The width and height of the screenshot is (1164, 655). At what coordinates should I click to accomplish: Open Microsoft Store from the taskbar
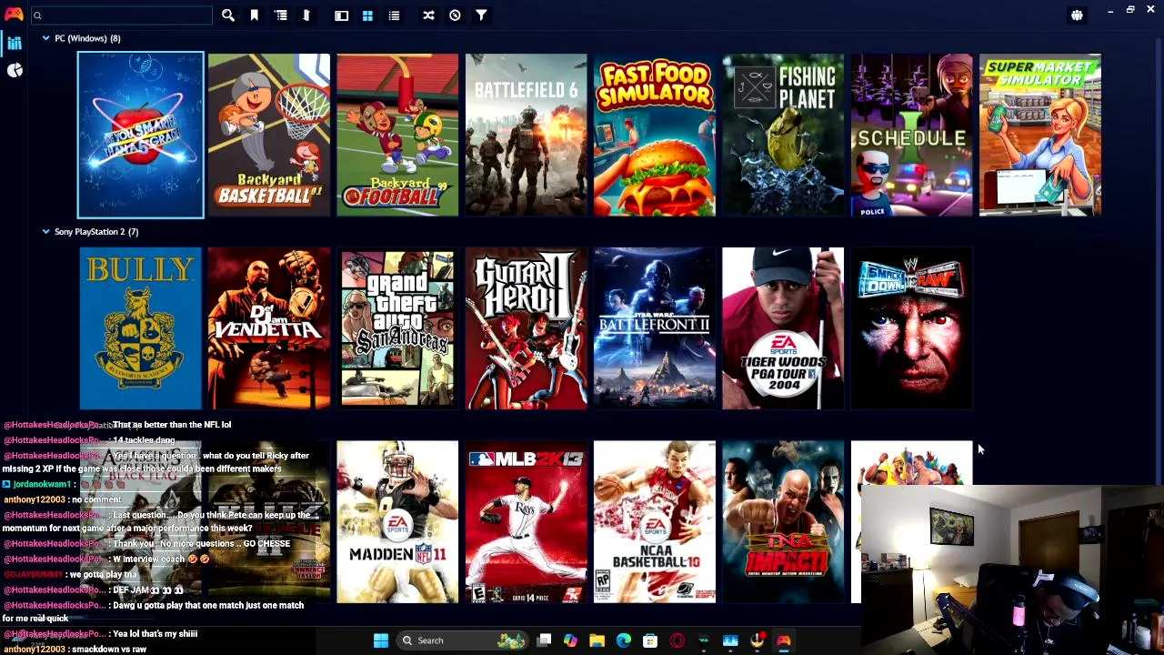(x=650, y=640)
